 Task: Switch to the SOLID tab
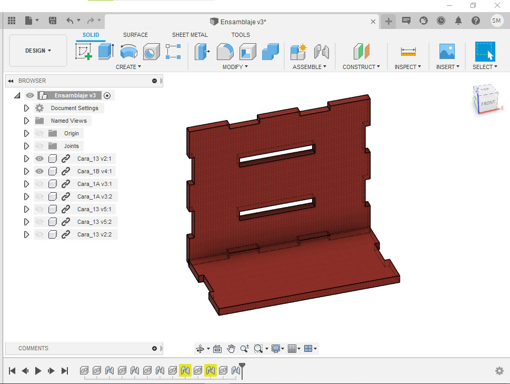tap(91, 35)
